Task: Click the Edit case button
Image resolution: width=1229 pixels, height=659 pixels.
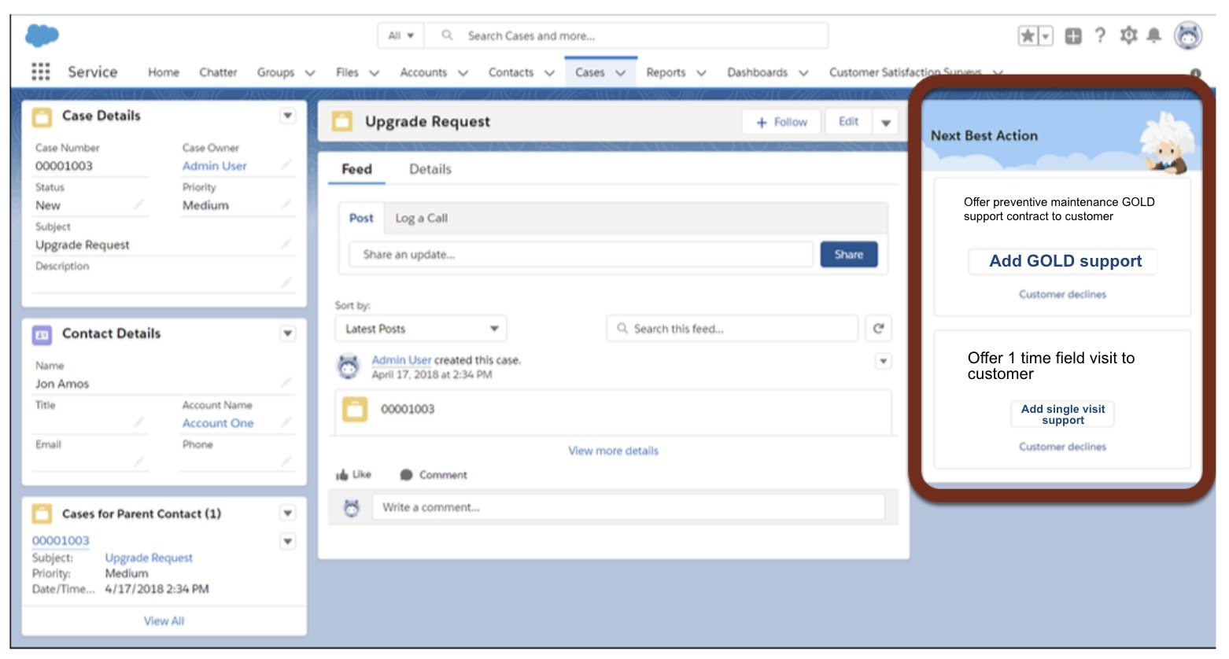Action: click(848, 122)
